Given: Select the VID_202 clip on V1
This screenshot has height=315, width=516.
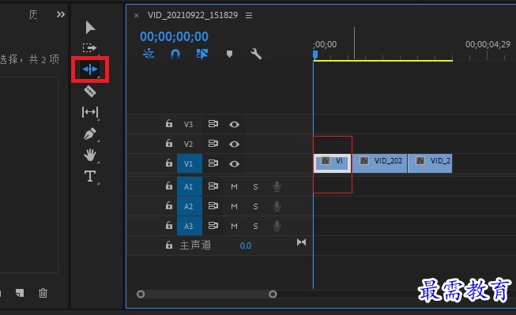Looking at the screenshot, I should click(x=379, y=163).
